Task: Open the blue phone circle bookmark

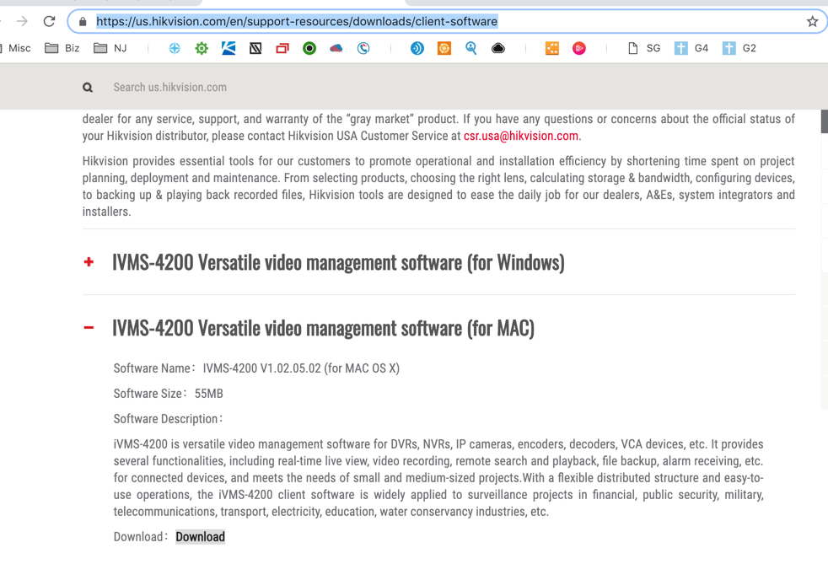Action: pos(363,49)
